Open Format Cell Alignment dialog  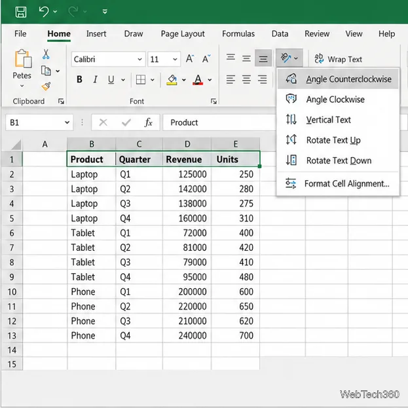point(338,183)
